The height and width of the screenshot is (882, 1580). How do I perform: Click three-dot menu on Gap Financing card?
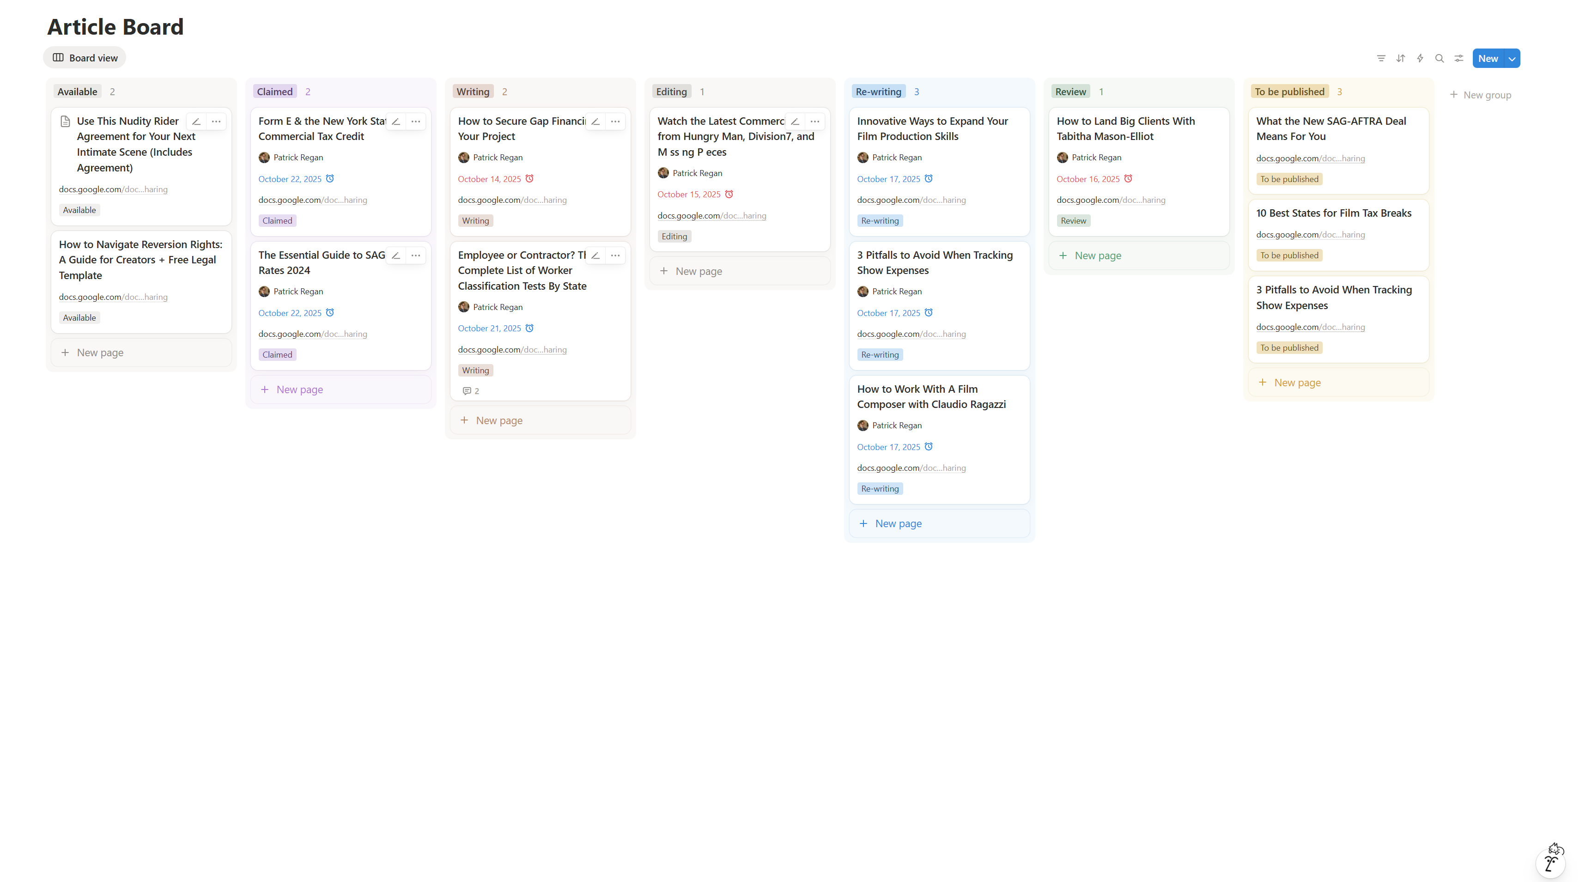pos(615,122)
